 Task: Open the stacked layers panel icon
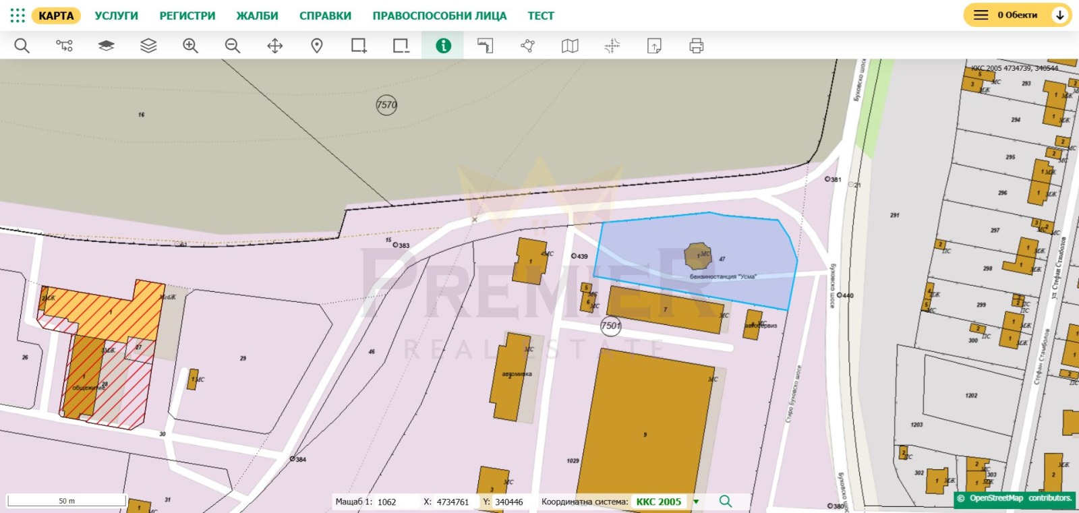coord(148,46)
